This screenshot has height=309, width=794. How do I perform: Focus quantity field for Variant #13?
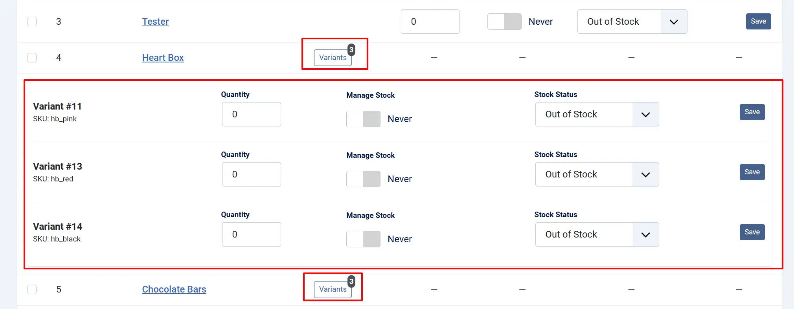pyautogui.click(x=252, y=174)
